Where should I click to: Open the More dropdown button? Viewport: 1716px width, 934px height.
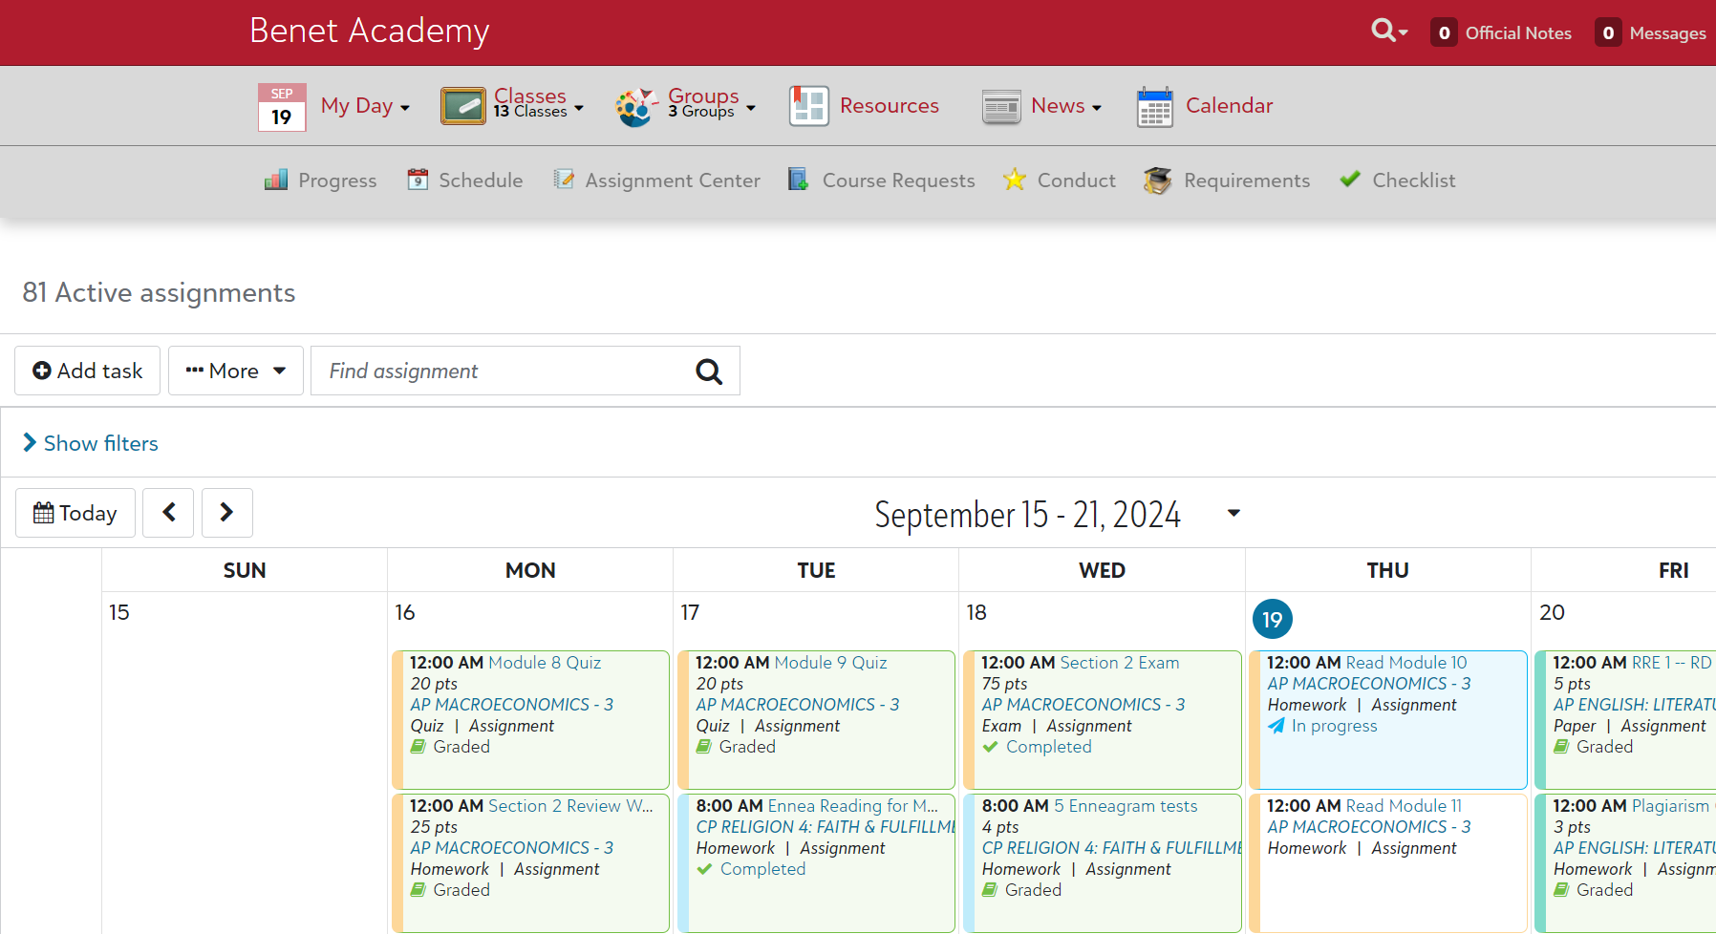[x=236, y=371]
